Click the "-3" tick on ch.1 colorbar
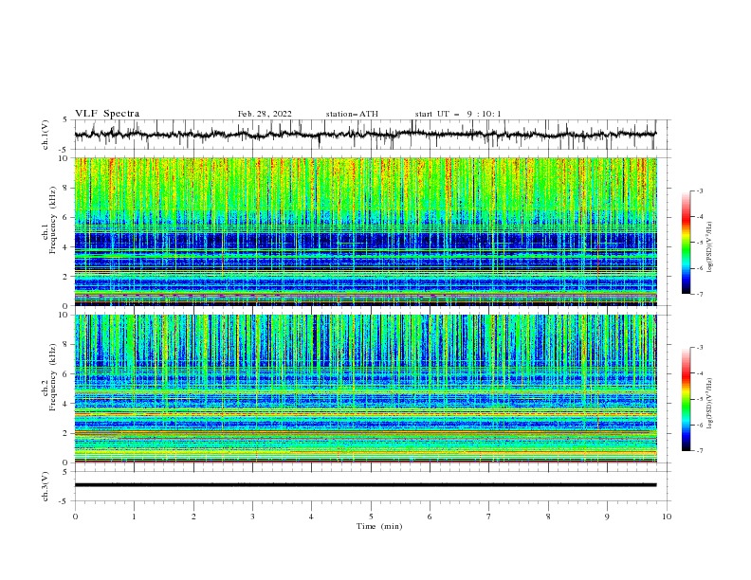This screenshot has height=580, width=751. [700, 190]
